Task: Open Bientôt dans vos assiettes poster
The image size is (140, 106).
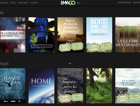Action: pyautogui.click(x=99, y=35)
